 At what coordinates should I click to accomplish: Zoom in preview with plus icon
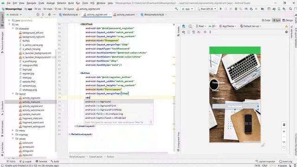click(x=284, y=131)
